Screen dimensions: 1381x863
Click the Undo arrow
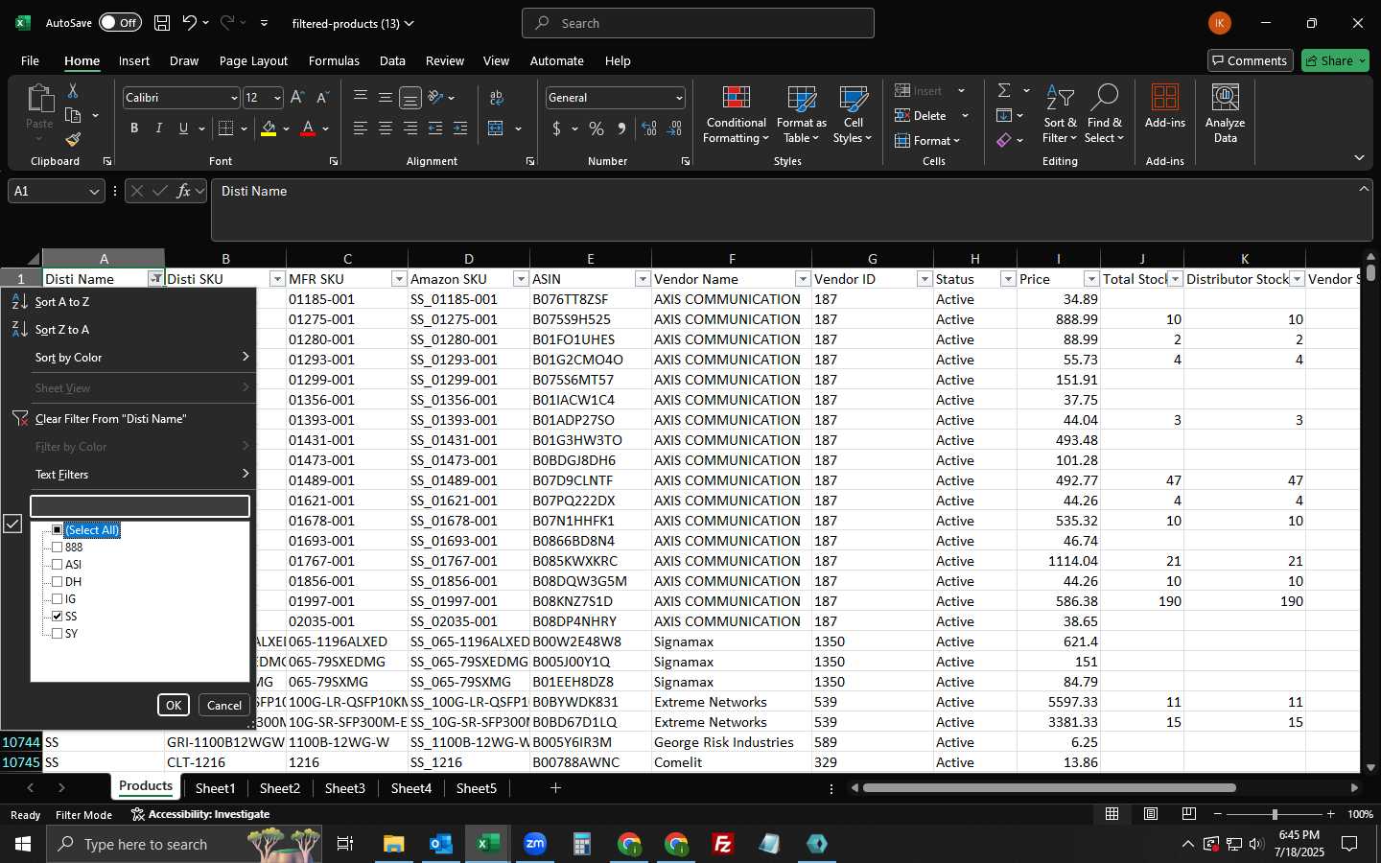(x=189, y=23)
